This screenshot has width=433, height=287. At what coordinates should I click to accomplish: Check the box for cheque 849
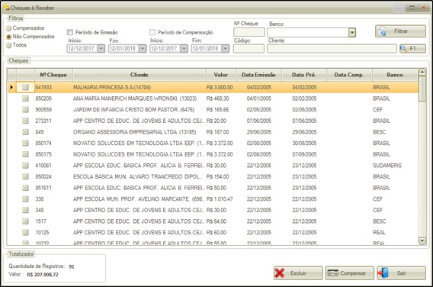(25, 132)
